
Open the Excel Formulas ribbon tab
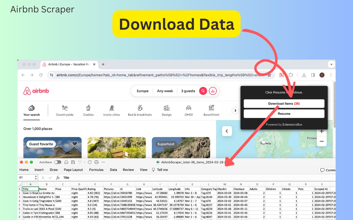(96, 170)
